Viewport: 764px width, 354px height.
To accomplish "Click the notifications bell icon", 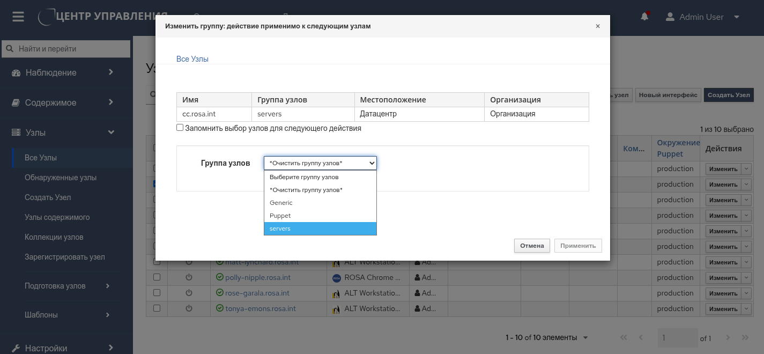I will [x=644, y=17].
